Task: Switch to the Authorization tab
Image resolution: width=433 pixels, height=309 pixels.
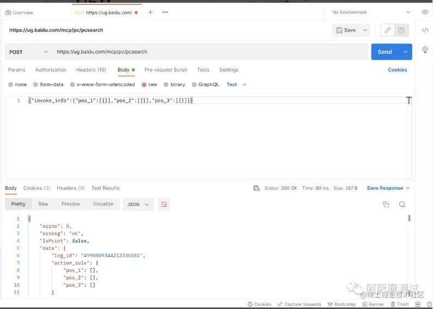Action: [51, 70]
